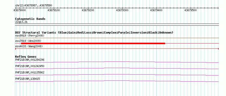The height and width of the screenshot is (96, 226).
Task: Select variant esv7819 (Ahn2009) label
Action: (x=28, y=41)
